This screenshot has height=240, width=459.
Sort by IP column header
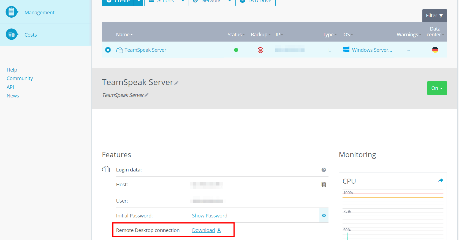[x=279, y=34]
